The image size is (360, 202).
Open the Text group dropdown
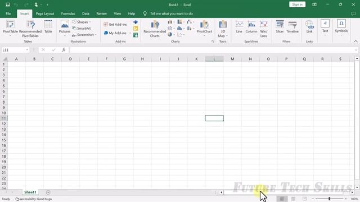tap(325, 28)
